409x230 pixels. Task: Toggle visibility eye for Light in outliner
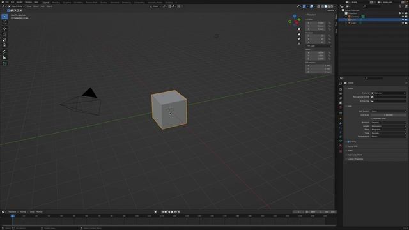pos(403,23)
